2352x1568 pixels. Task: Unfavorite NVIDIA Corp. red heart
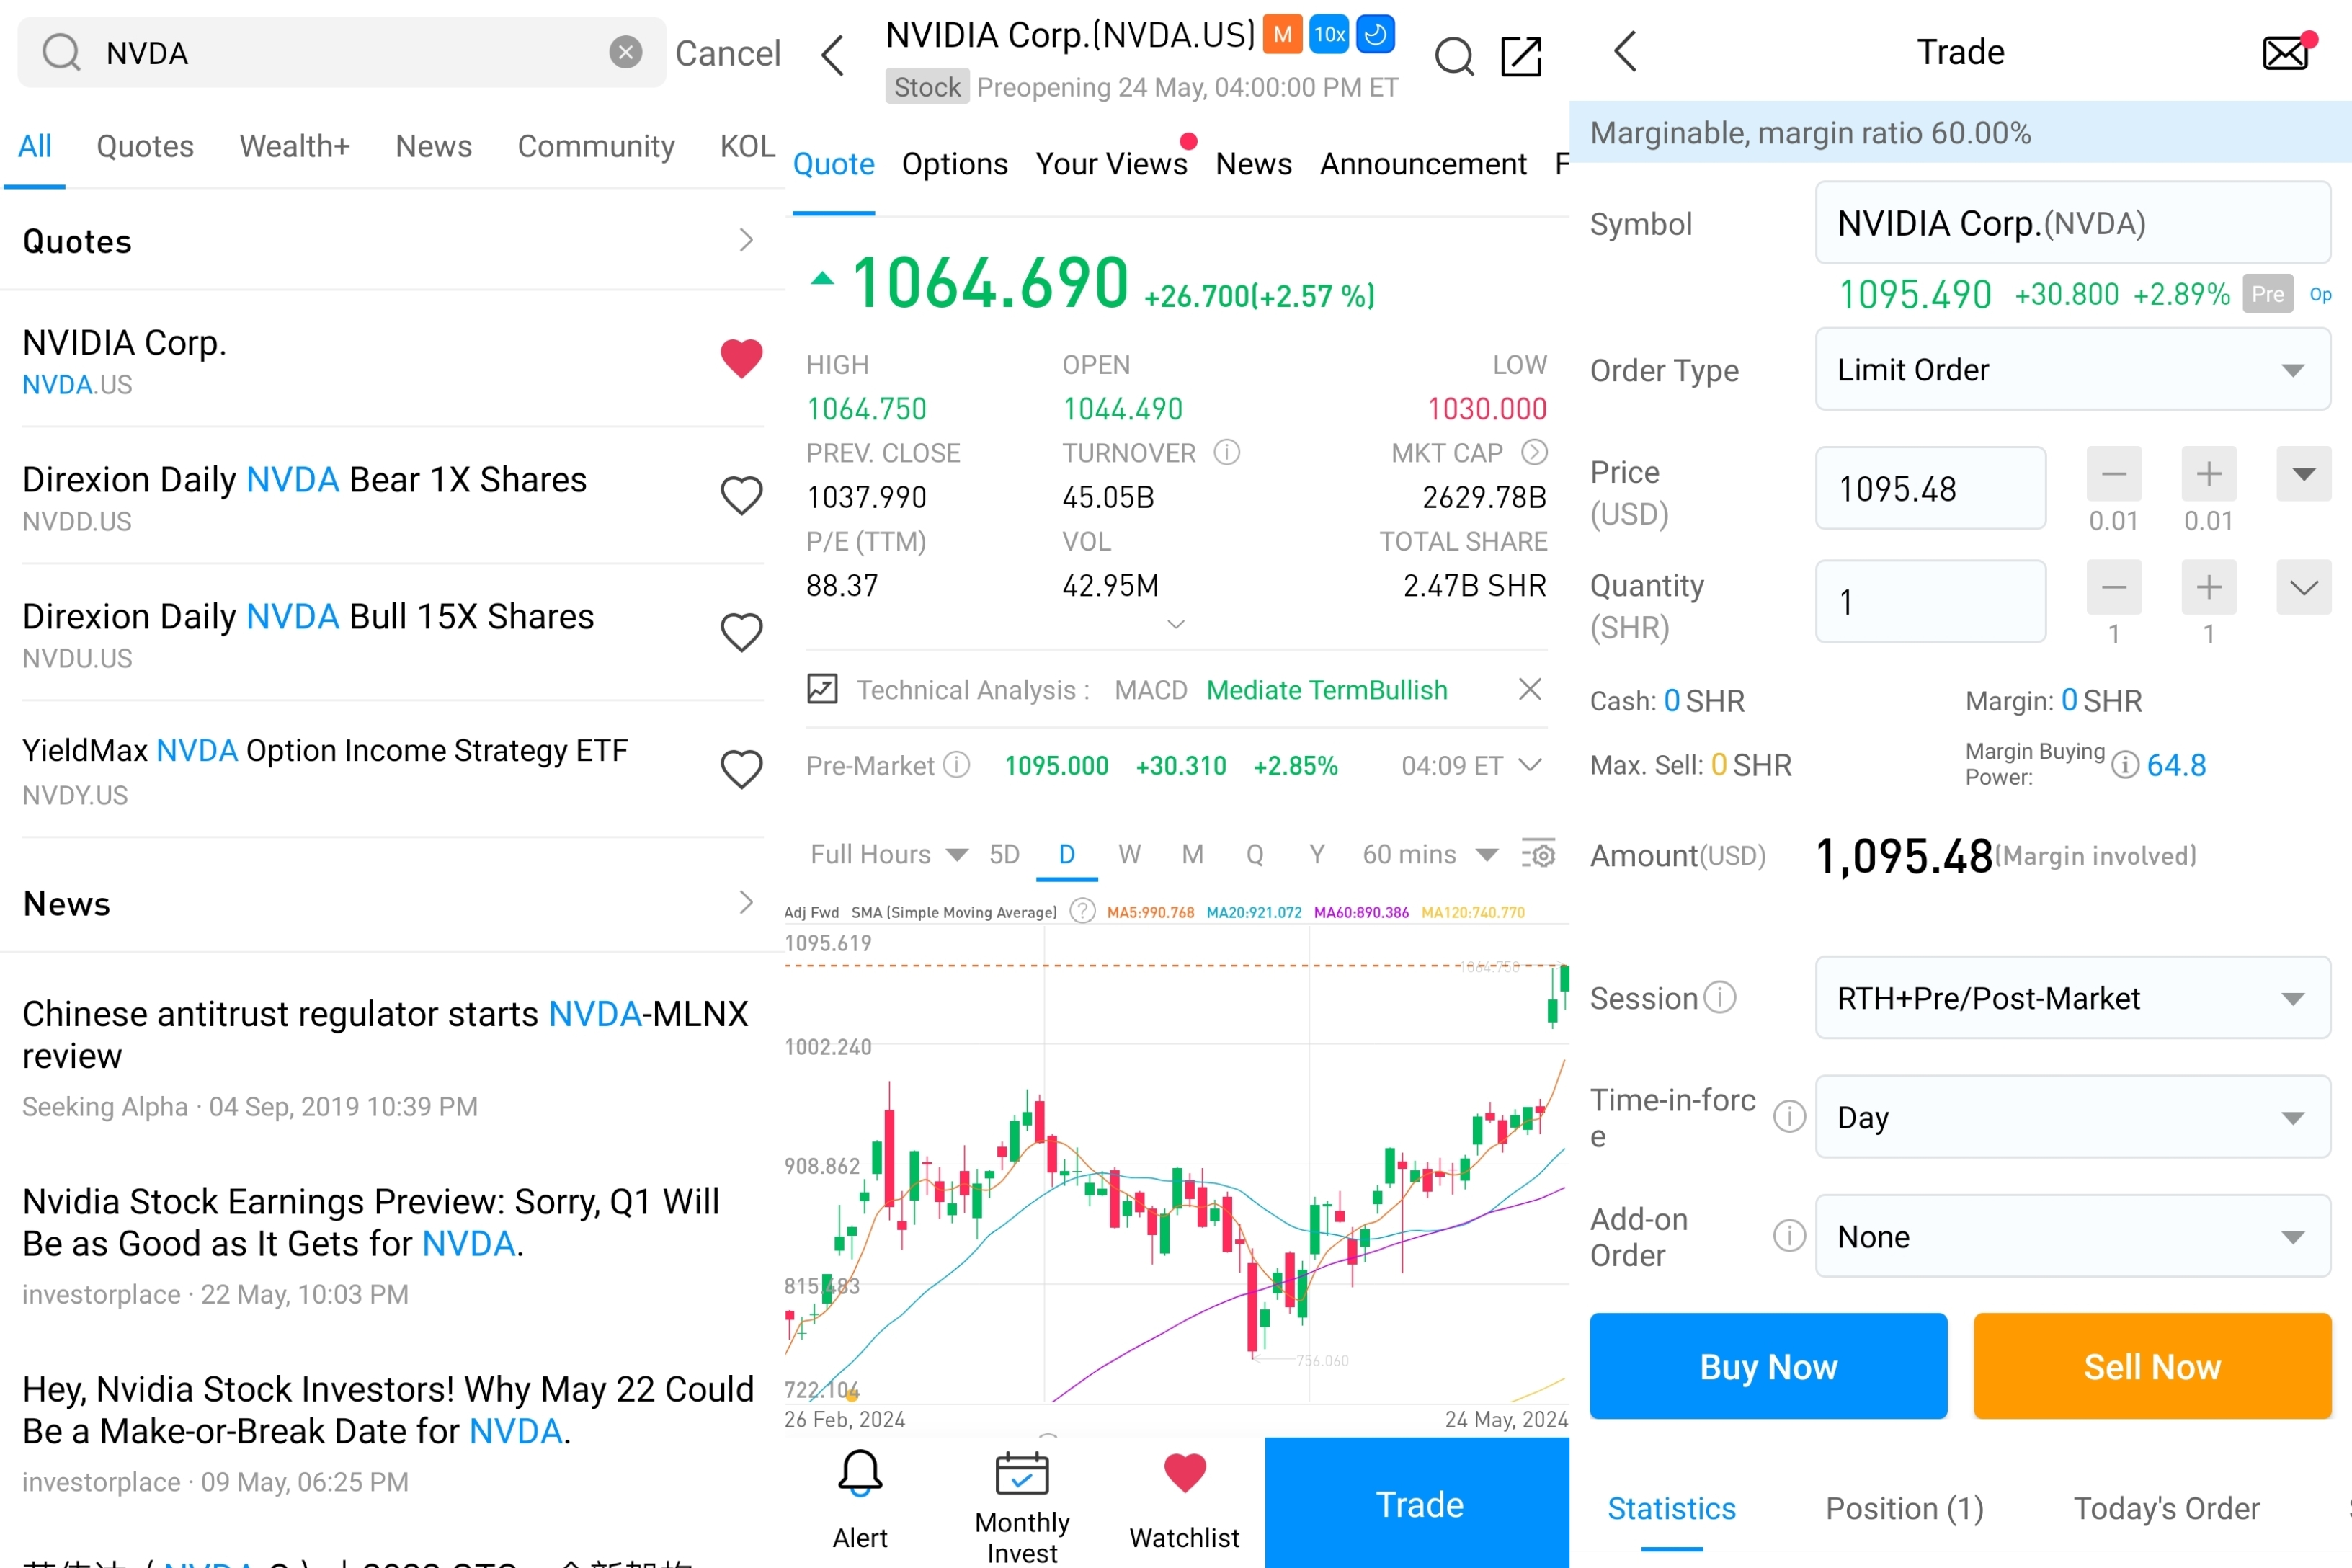[741, 358]
